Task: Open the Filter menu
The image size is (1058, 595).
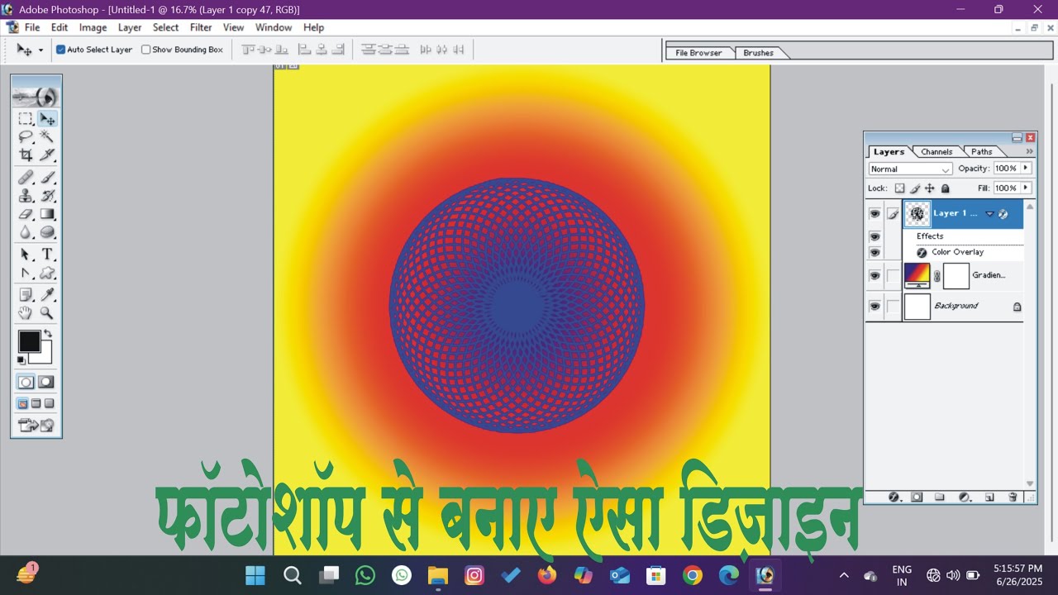Action: (x=201, y=27)
